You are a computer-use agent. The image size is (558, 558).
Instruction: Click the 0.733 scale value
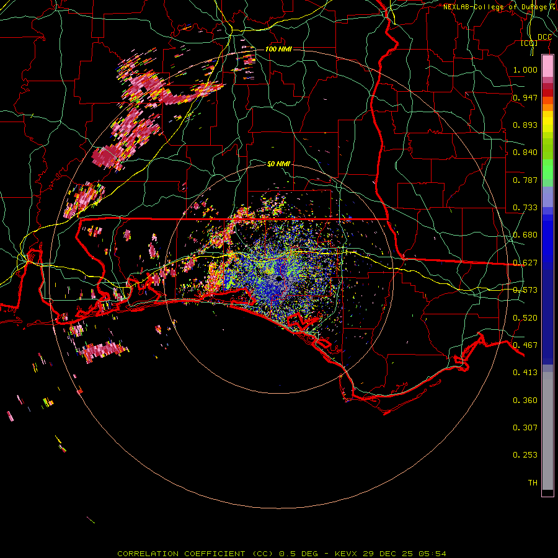(525, 208)
